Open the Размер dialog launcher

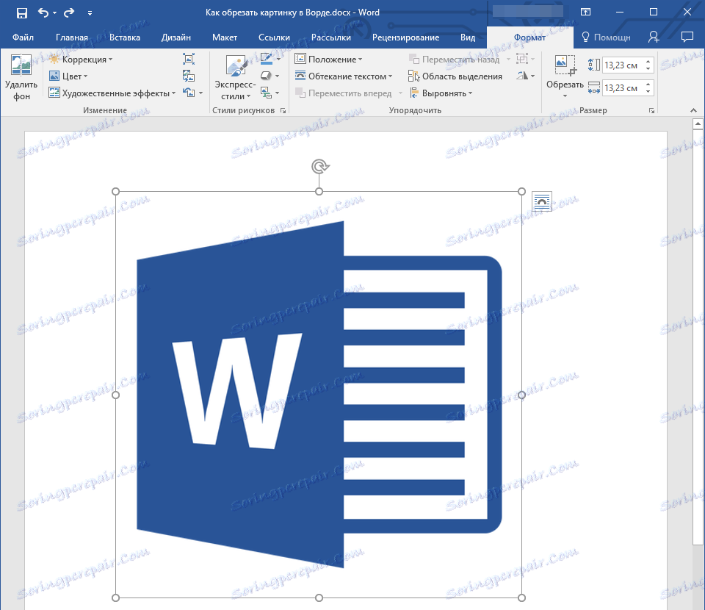click(651, 111)
